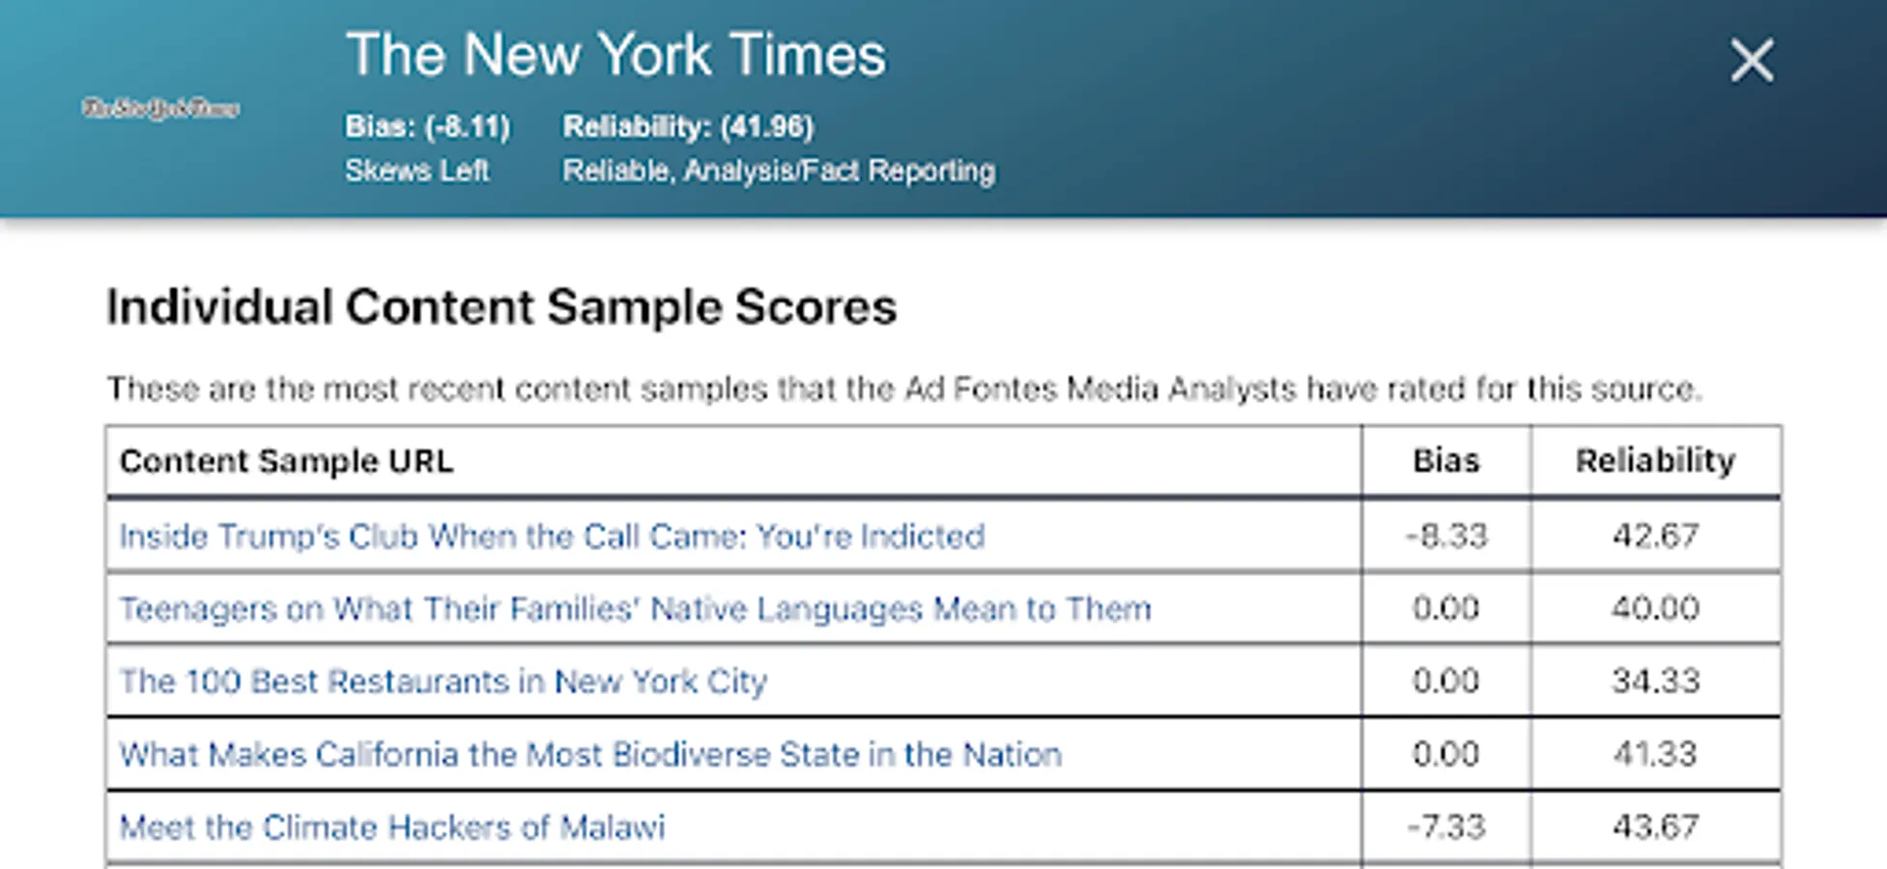Open 'Meet the Climate Hackers of Malawi' link
Screen dimensions: 1887x869
(391, 827)
